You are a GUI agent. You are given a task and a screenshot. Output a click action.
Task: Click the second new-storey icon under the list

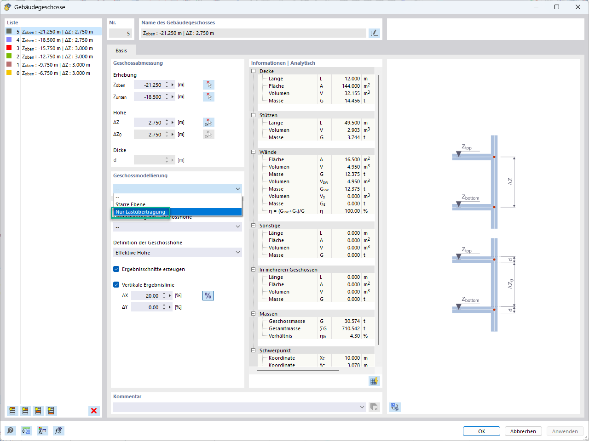click(25, 411)
